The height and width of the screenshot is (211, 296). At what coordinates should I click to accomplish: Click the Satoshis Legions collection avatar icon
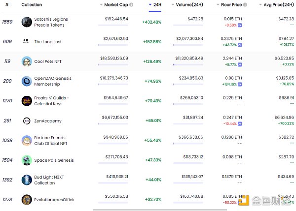pos(27,22)
